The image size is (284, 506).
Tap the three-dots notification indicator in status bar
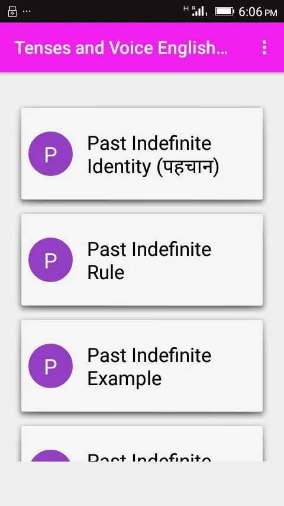click(x=27, y=12)
